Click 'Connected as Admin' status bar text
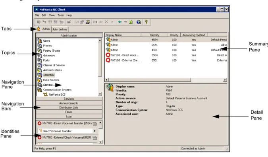Screen dimensions: 268x157 (x=193, y=148)
